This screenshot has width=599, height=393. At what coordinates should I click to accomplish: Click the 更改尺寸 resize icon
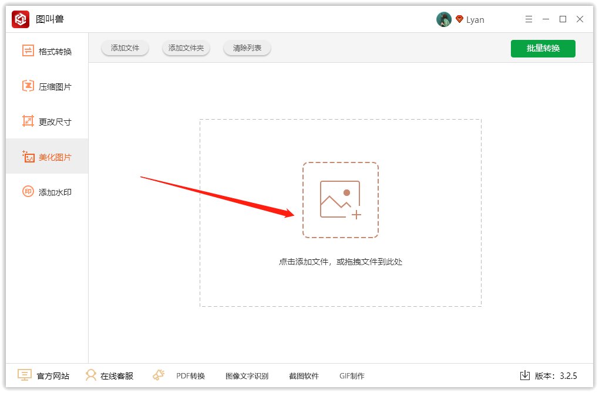point(28,122)
